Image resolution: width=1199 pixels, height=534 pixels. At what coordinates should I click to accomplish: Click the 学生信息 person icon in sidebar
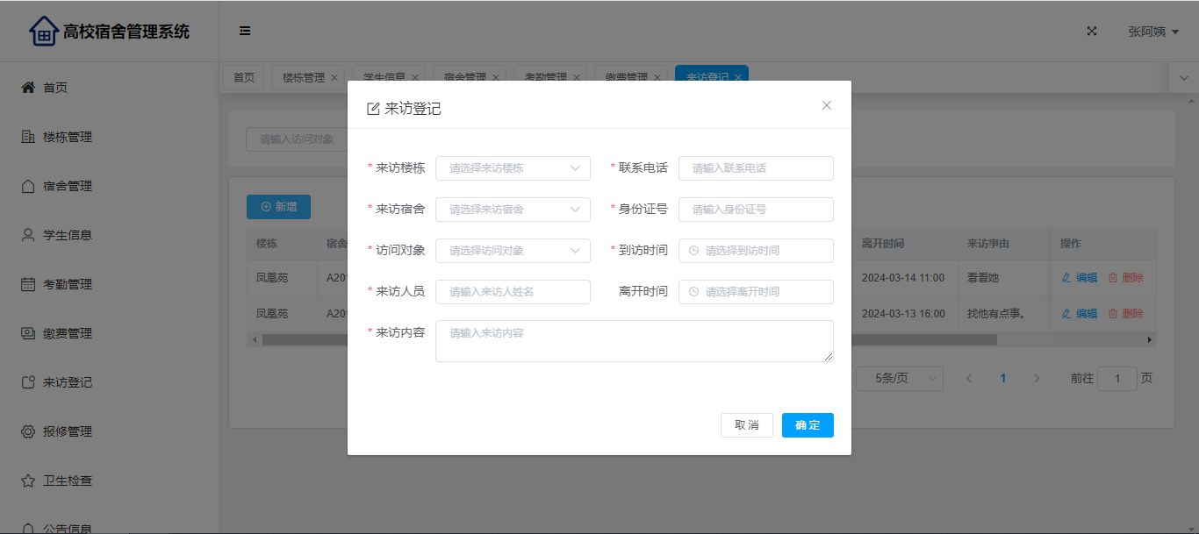coord(28,235)
